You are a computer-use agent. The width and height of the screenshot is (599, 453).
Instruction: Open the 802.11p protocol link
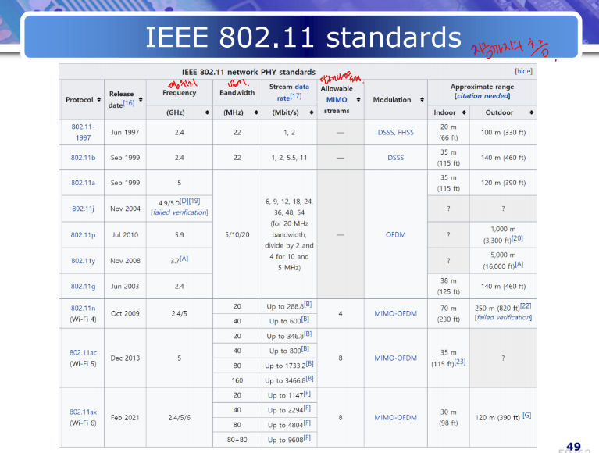point(83,234)
